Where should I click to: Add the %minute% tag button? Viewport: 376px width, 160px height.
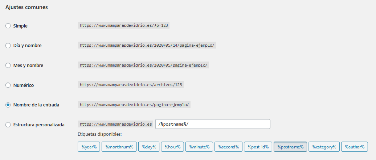pyautogui.click(x=199, y=147)
